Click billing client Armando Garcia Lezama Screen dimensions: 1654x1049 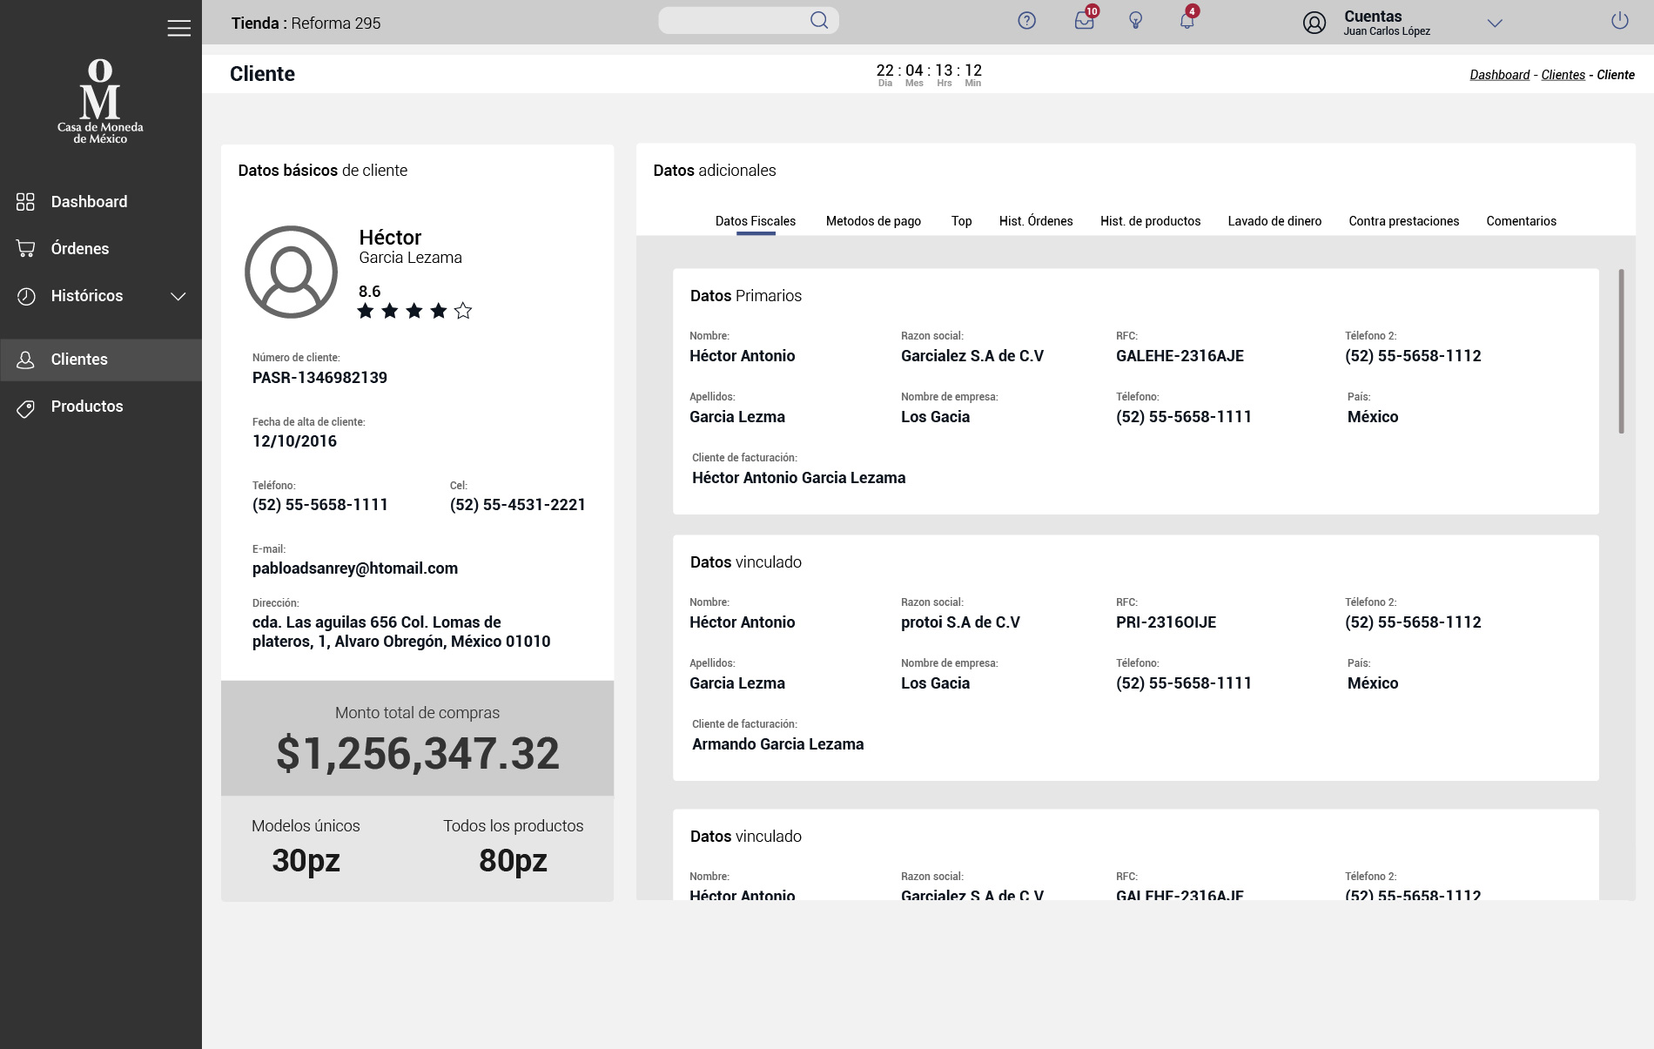[x=777, y=744]
